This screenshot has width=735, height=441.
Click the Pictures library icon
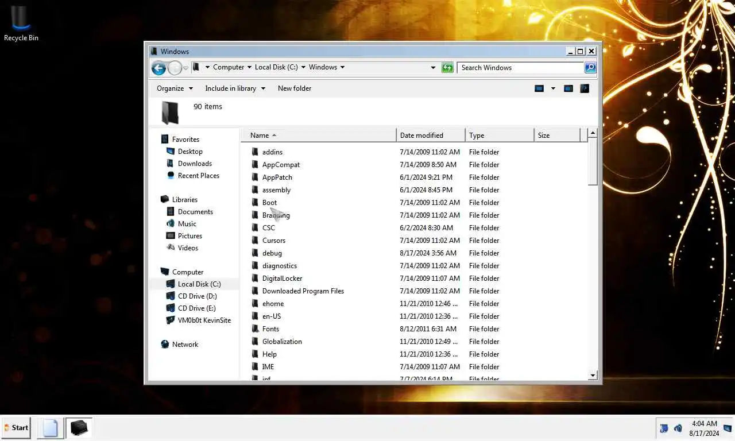(x=171, y=236)
